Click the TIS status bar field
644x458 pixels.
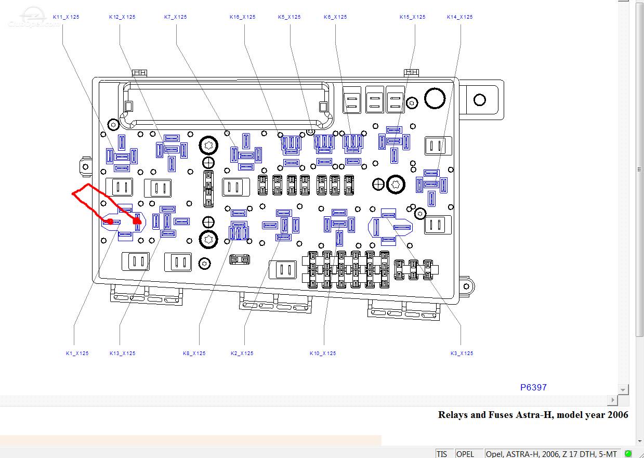(x=444, y=453)
